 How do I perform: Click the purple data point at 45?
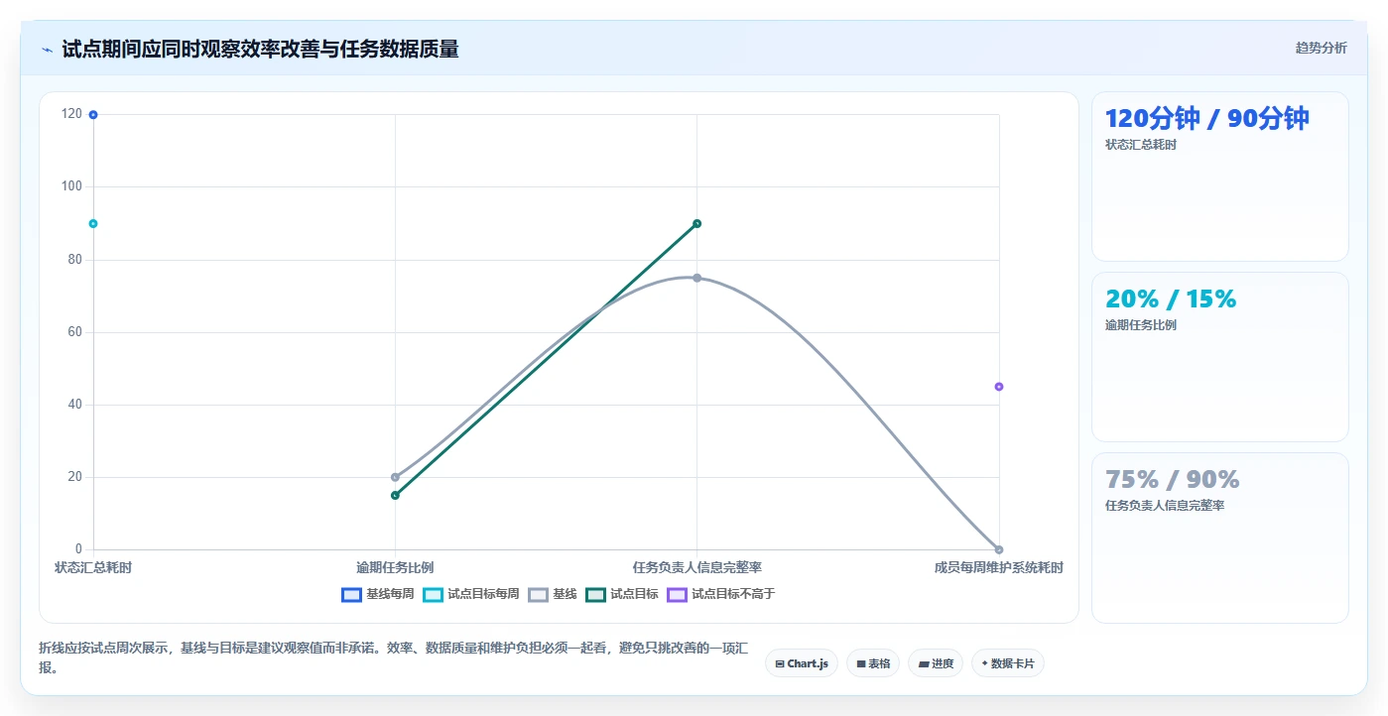(999, 387)
